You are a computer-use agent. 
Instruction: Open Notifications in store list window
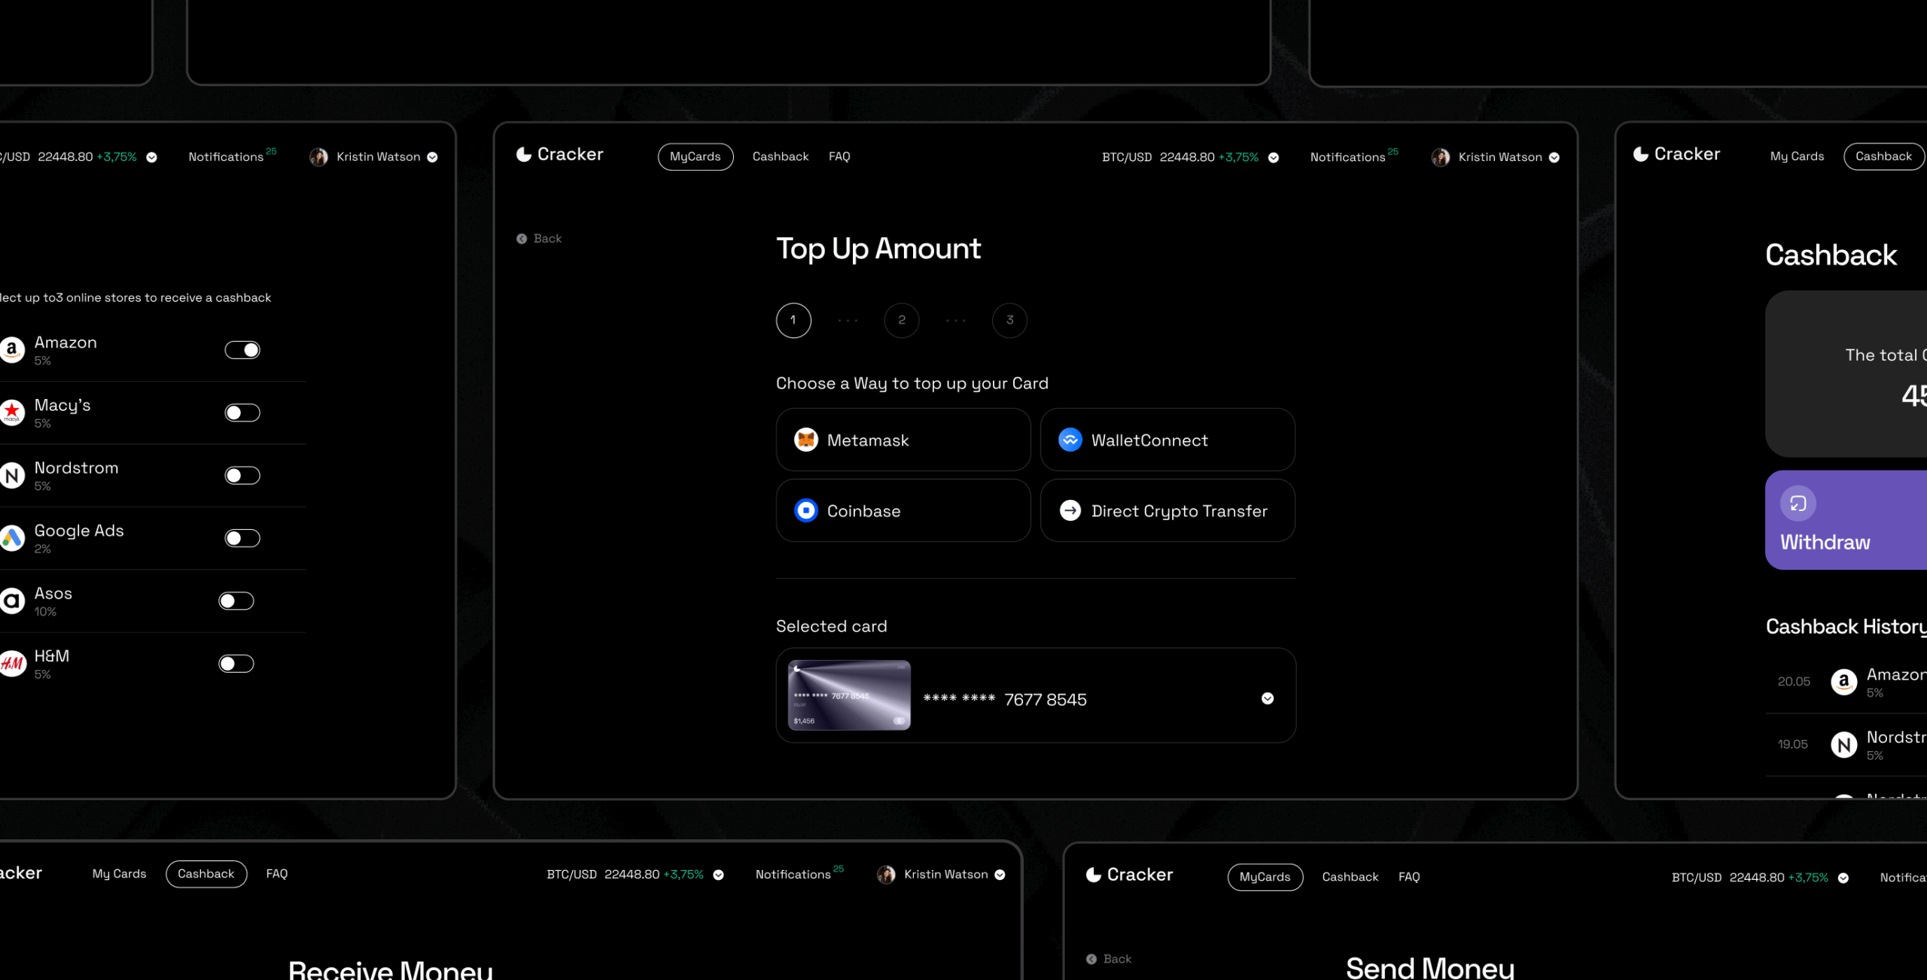tap(232, 157)
